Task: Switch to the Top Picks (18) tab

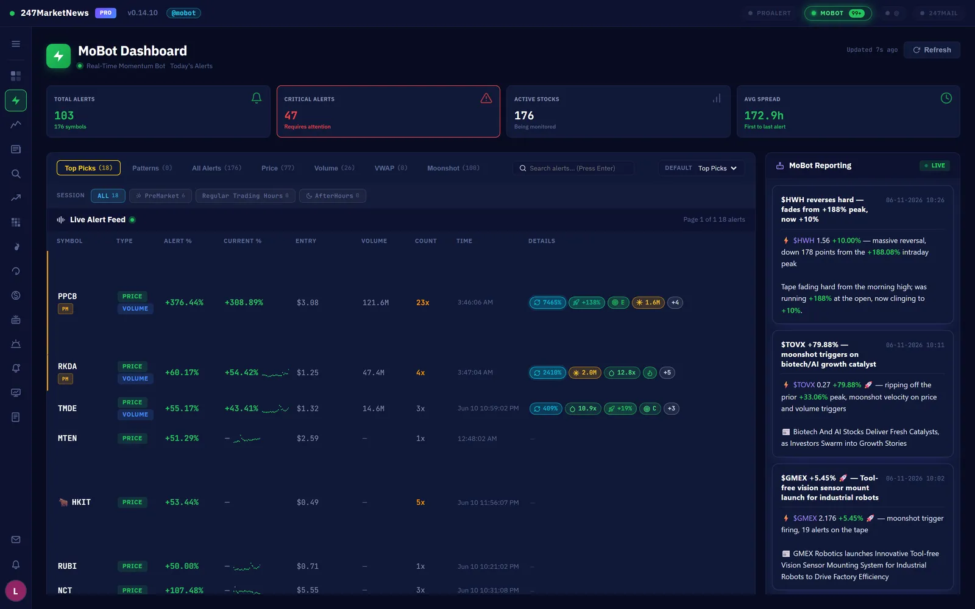Action: 88,168
